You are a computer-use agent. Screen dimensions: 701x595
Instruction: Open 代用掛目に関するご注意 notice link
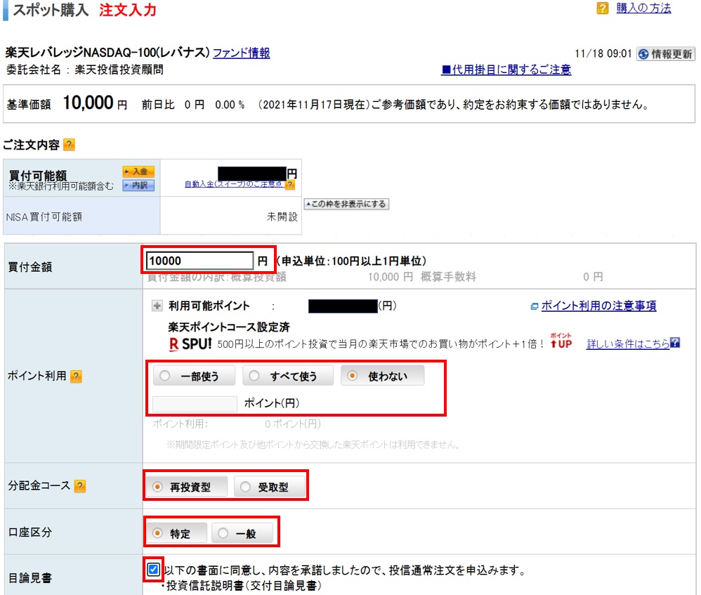click(x=506, y=70)
